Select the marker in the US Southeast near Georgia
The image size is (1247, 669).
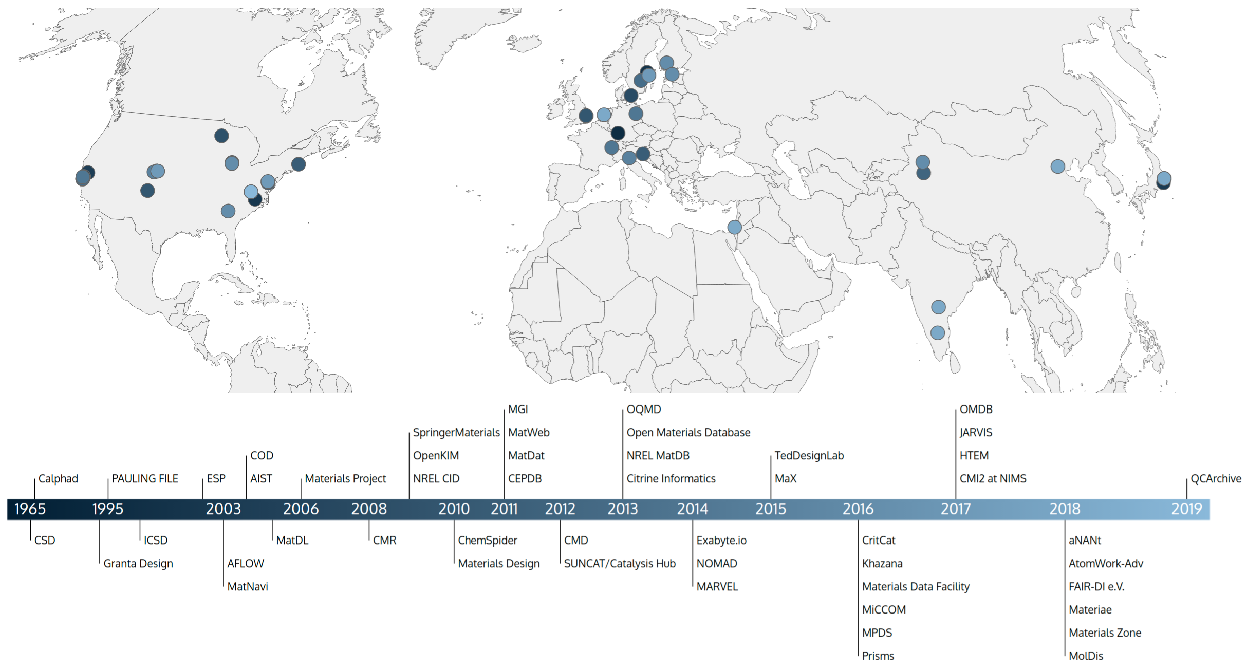[x=228, y=211]
